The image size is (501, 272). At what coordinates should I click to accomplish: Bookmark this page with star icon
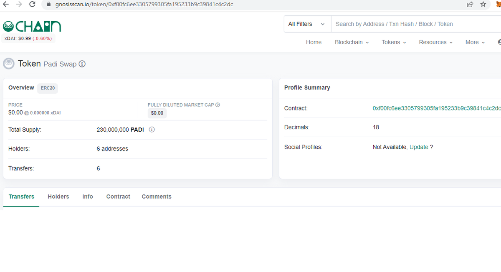pyautogui.click(x=483, y=4)
